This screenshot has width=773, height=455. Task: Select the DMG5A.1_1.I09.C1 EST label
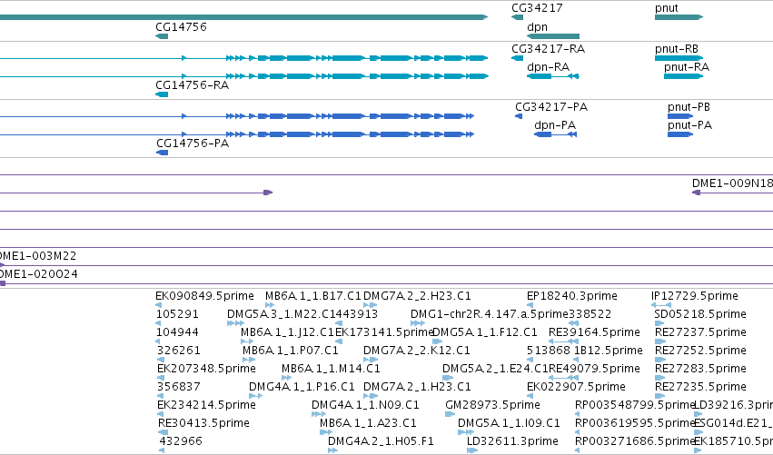click(x=509, y=423)
